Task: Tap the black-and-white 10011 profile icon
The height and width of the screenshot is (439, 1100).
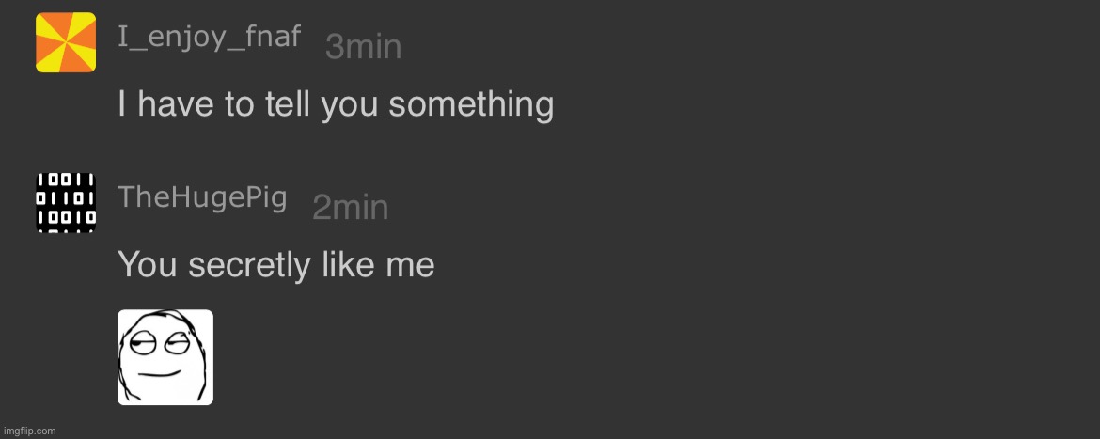Action: [x=66, y=203]
